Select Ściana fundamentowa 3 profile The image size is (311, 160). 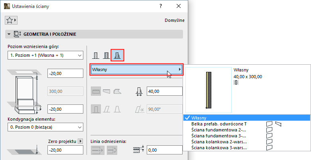(246, 136)
